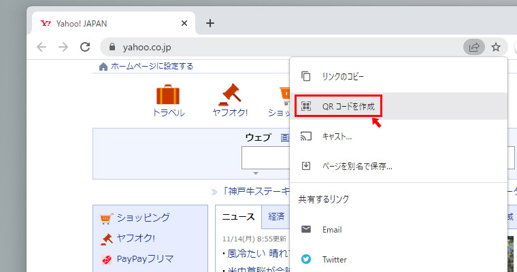Click the cast screen icon
Screen dimensions: 517x272
point(306,136)
